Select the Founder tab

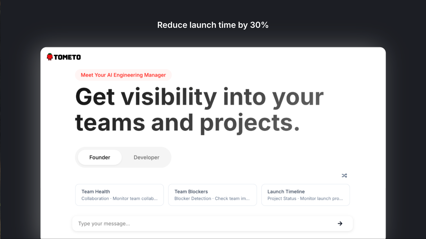[x=100, y=157]
